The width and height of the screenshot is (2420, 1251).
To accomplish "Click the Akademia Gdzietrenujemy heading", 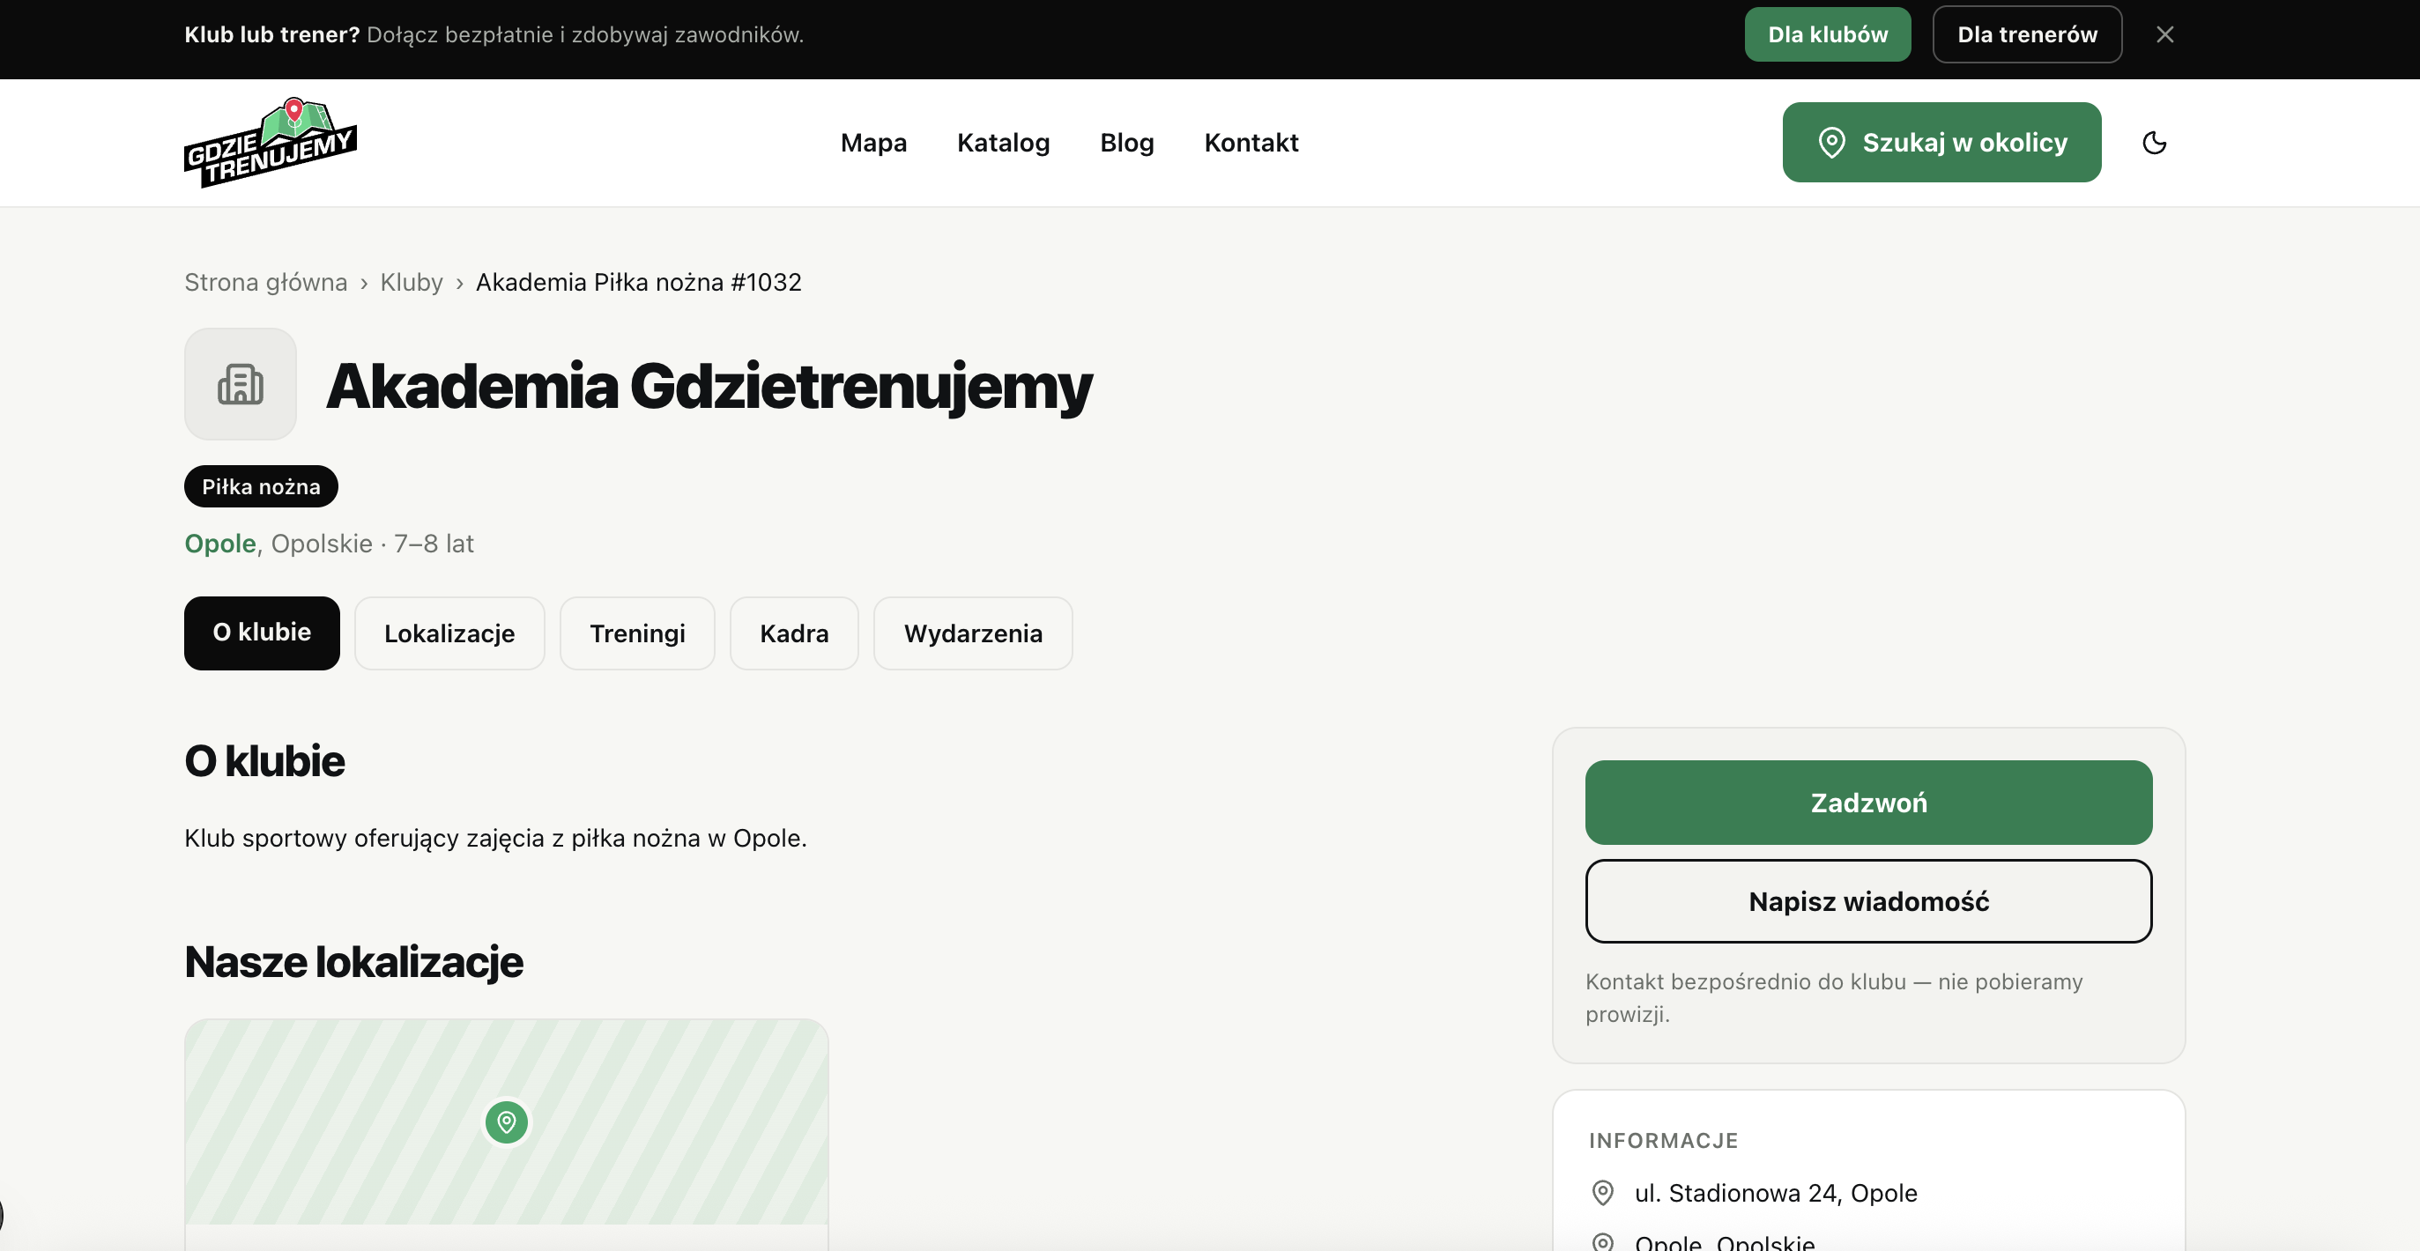I will point(709,385).
